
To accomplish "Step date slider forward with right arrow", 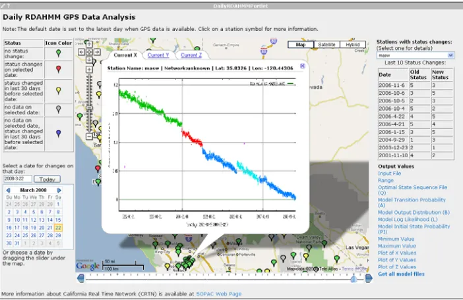I will click(369, 278).
